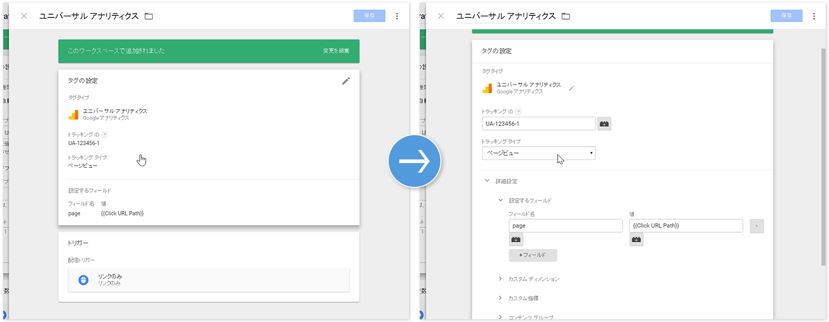This screenshot has width=829, height=322.
Task: Click variable picker icon beside トラッキング ID field
Action: (605, 124)
